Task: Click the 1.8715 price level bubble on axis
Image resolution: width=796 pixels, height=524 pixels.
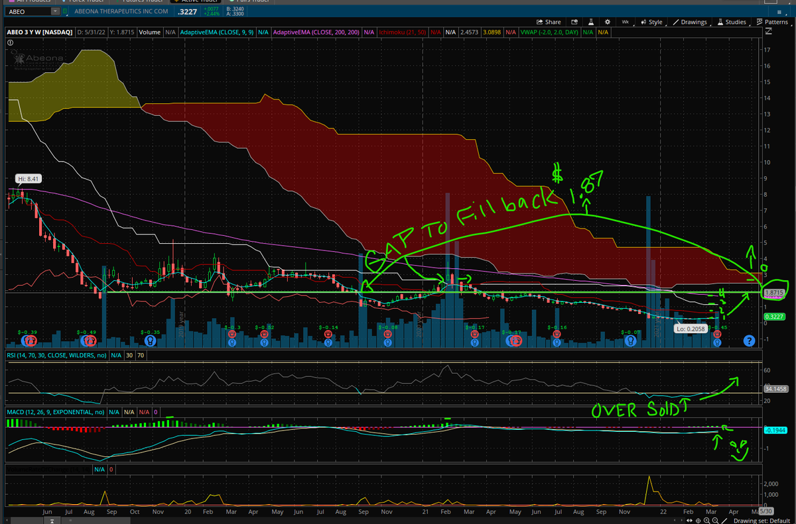Action: pos(775,292)
